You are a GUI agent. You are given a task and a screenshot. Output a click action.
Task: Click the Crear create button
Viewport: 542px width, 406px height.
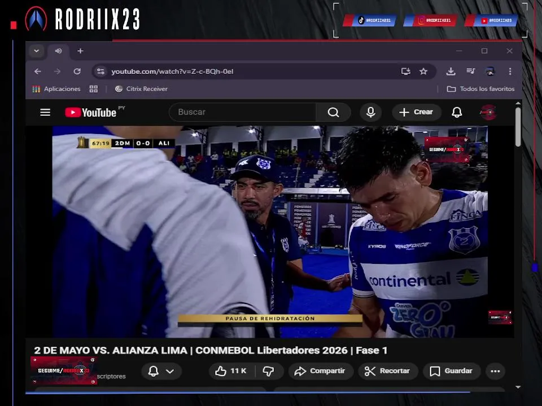pyautogui.click(x=416, y=112)
